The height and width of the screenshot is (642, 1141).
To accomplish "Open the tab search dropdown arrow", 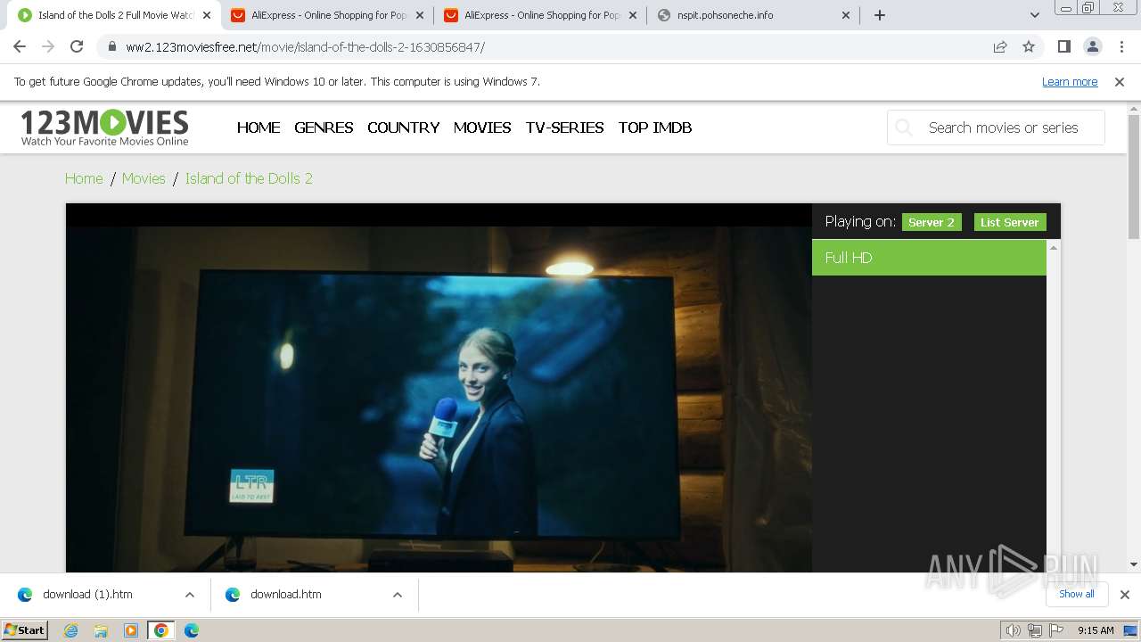I will coord(1034,15).
